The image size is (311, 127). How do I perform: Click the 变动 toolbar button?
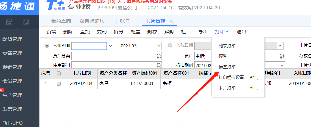click(x=102, y=32)
